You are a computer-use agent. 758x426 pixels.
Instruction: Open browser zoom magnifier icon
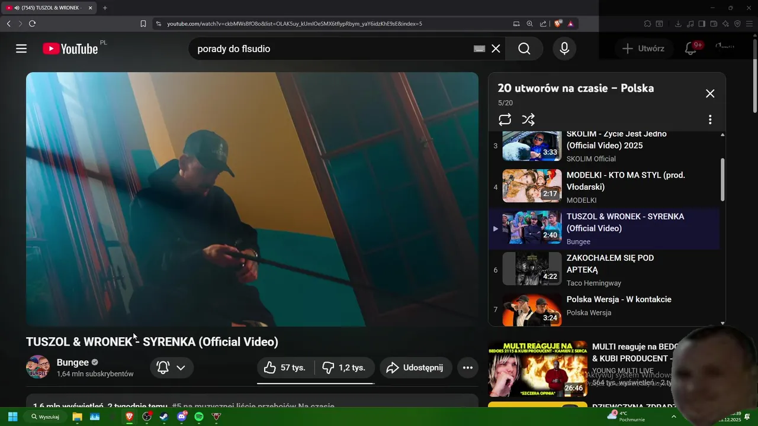click(x=529, y=24)
